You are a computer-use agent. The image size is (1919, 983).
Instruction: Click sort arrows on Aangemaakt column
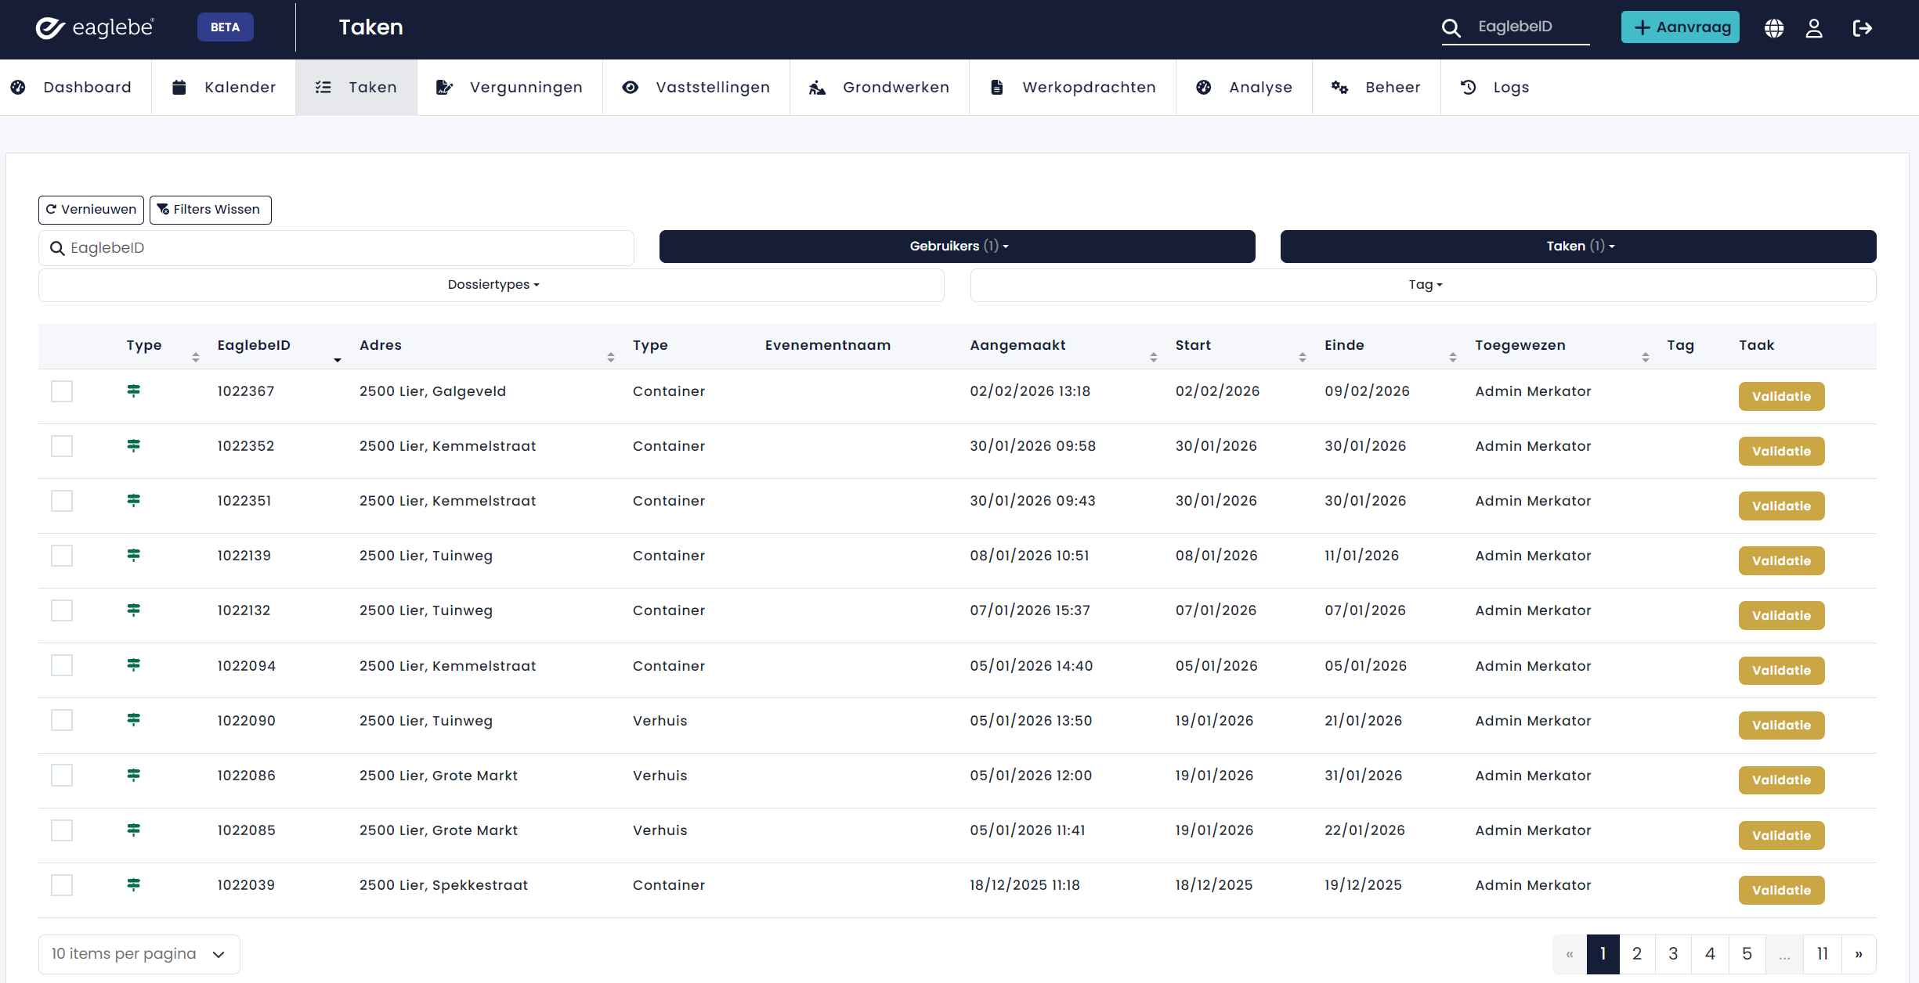pyautogui.click(x=1153, y=357)
